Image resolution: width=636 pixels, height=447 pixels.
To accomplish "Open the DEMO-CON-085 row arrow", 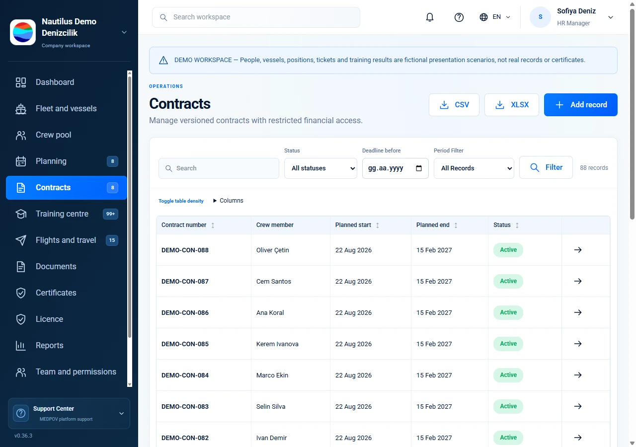I will point(578,344).
